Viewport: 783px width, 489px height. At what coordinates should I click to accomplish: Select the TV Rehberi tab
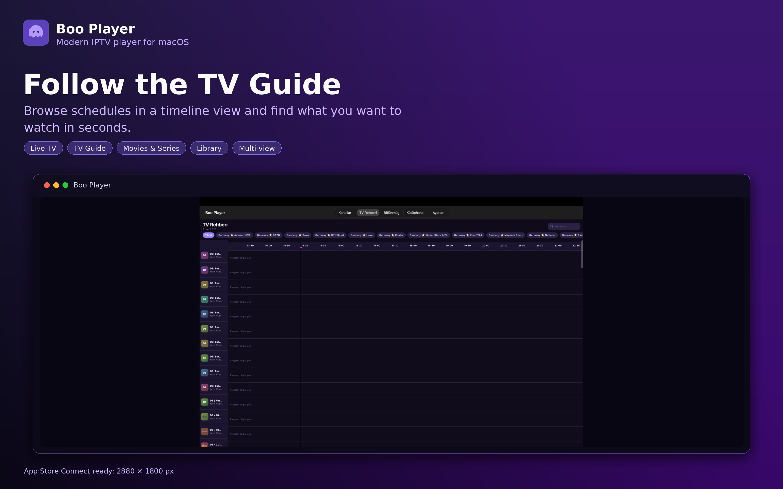(368, 213)
